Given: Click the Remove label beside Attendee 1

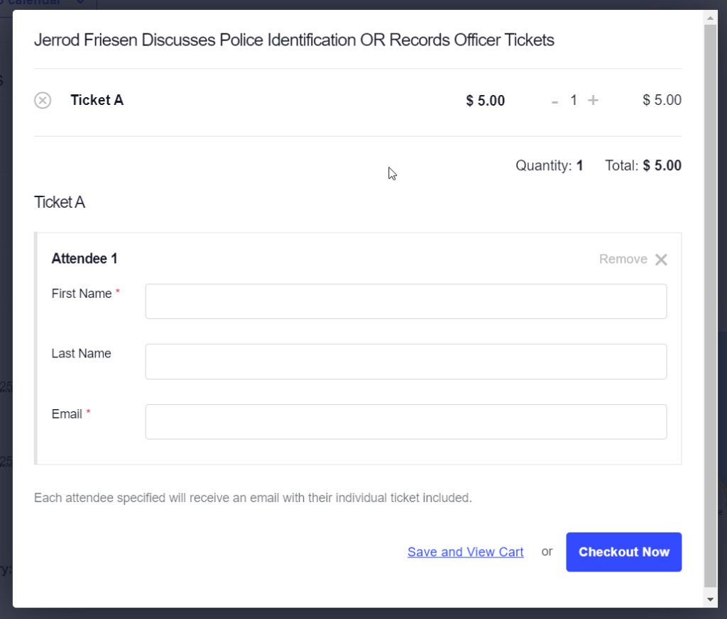Looking at the screenshot, I should [623, 259].
